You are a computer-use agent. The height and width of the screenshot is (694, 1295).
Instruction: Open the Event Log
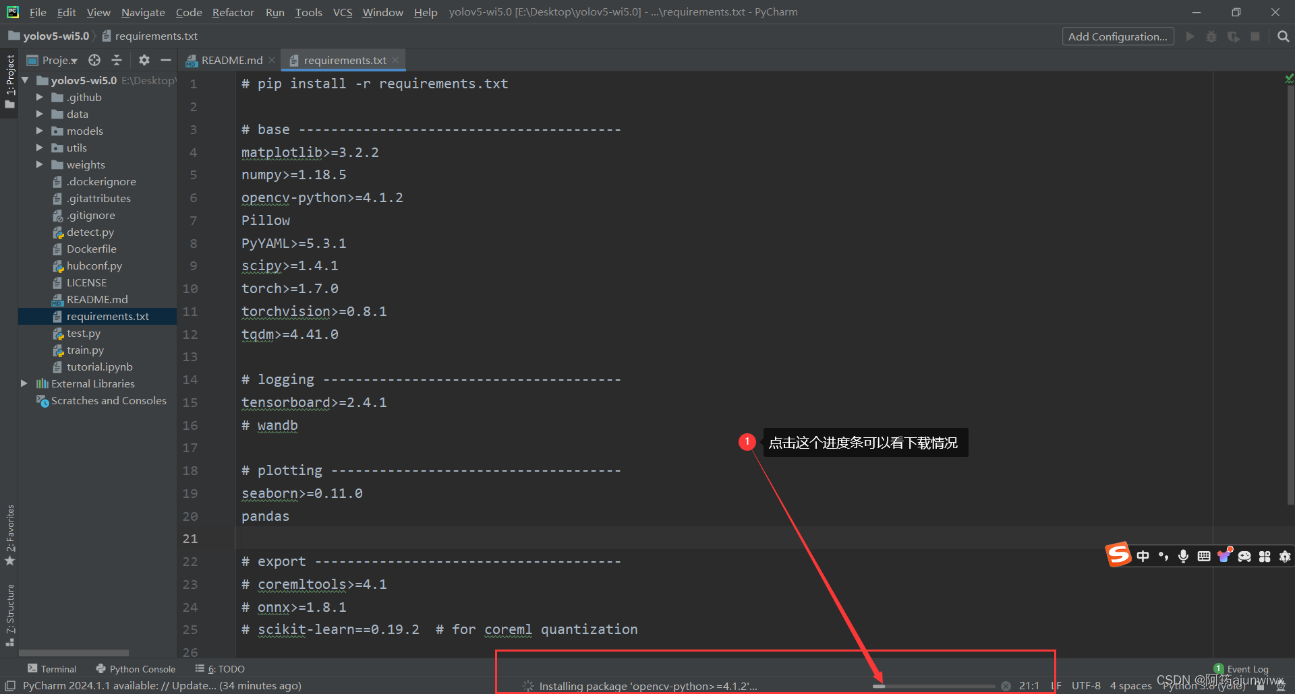click(x=1241, y=669)
